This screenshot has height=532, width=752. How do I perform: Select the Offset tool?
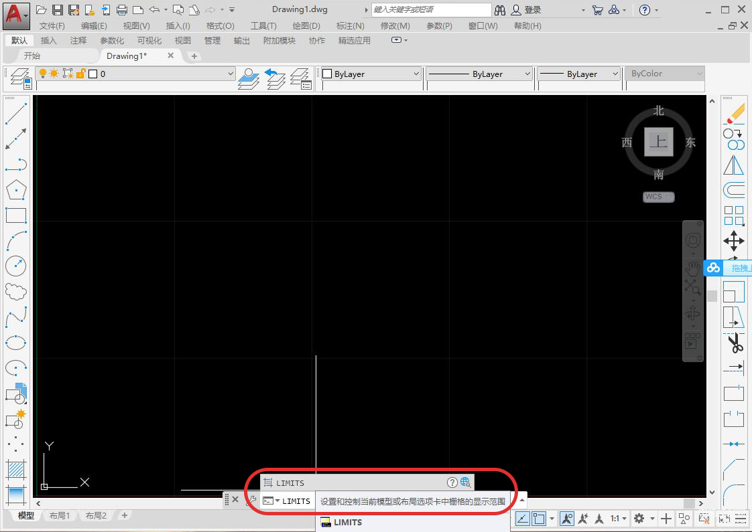[x=734, y=191]
